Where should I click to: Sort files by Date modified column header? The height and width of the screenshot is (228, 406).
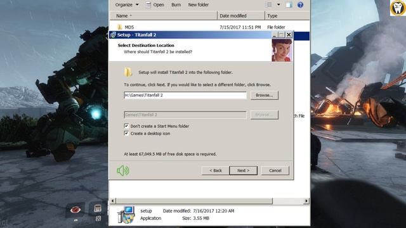click(x=241, y=16)
